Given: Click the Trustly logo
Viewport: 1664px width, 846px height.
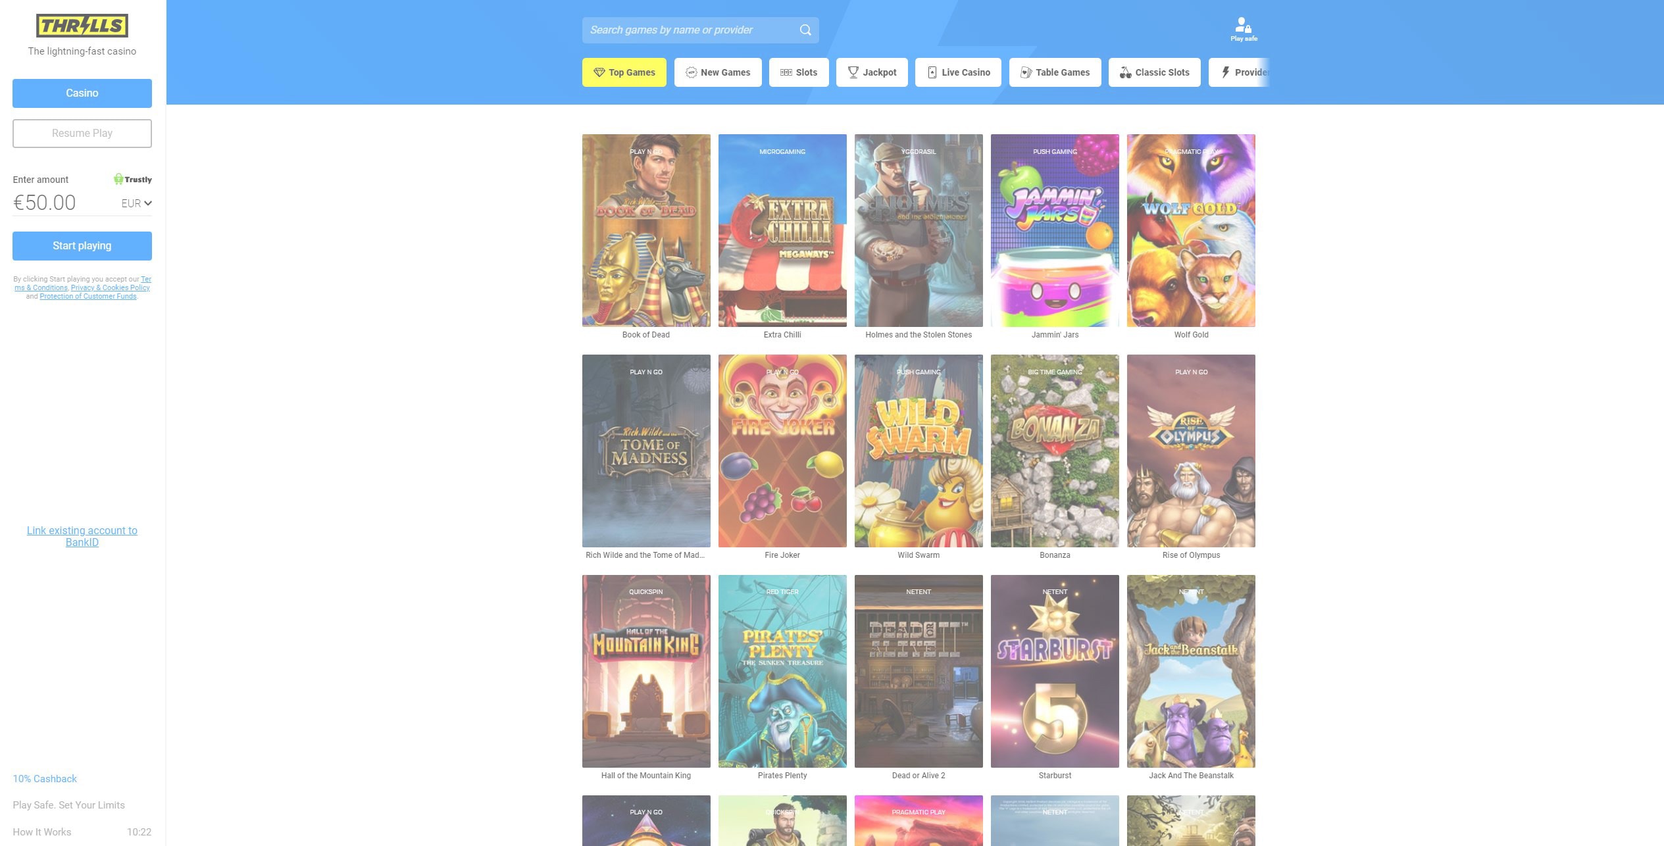Looking at the screenshot, I should pyautogui.click(x=132, y=179).
